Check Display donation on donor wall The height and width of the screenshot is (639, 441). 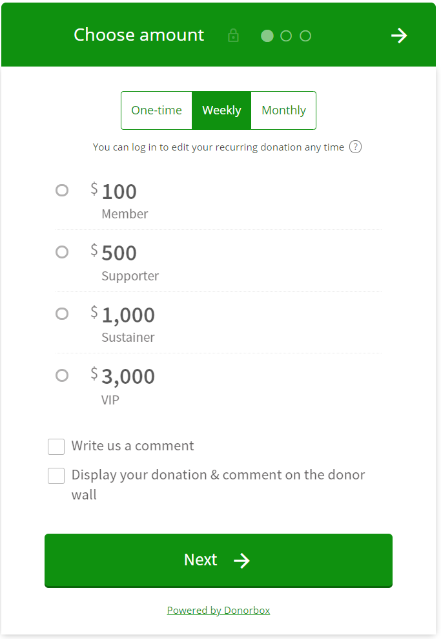(x=56, y=476)
